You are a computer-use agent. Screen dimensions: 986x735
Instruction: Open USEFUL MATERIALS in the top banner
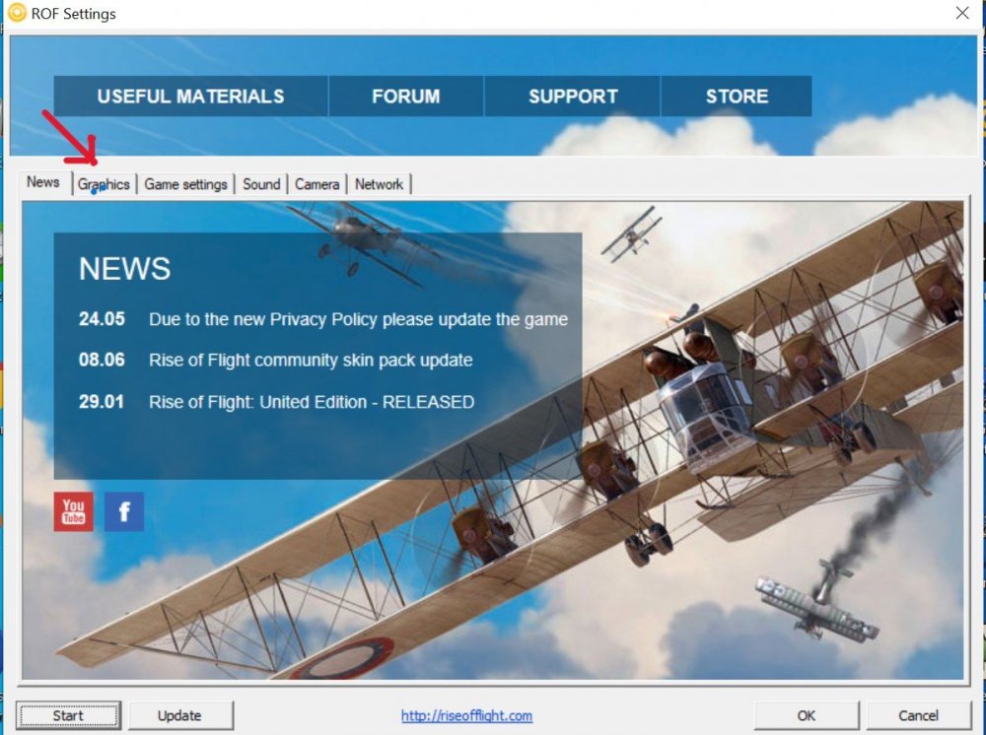190,97
